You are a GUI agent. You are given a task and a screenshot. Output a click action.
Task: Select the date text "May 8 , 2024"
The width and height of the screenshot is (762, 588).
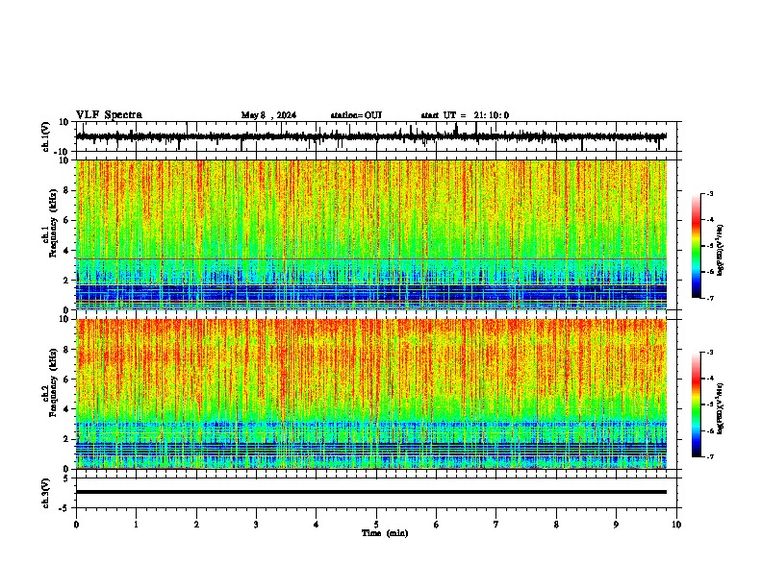pyautogui.click(x=268, y=115)
